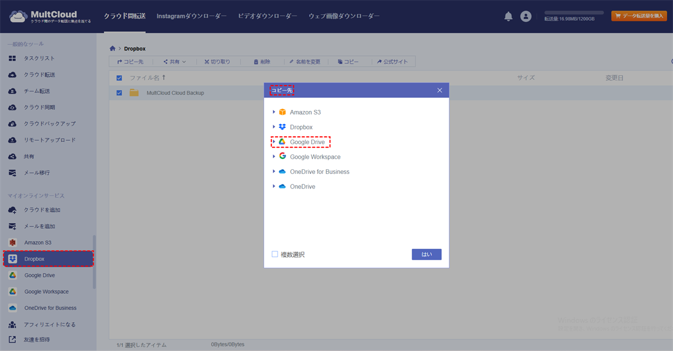Click the クラウドを追加 icon
This screenshot has height=351, width=673.
(x=12, y=210)
